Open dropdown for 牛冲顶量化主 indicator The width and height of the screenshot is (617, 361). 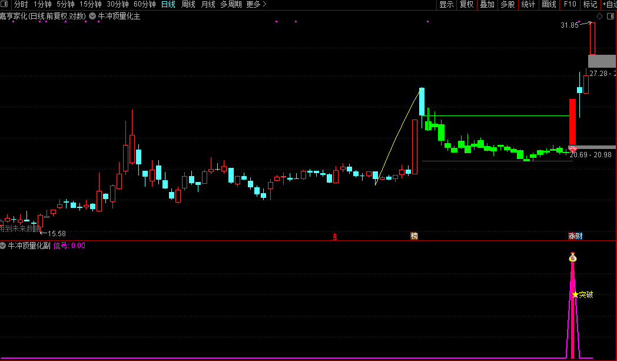pos(92,16)
